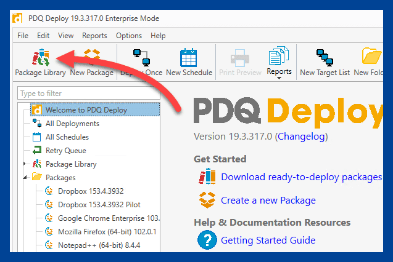Expand the Package Library tree node
The width and height of the screenshot is (393, 262).
pyautogui.click(x=25, y=164)
